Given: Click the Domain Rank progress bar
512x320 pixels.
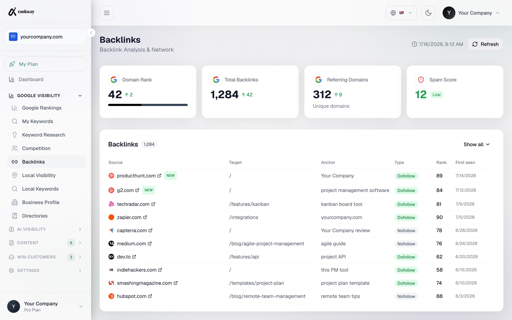Looking at the screenshot, I should point(148,105).
